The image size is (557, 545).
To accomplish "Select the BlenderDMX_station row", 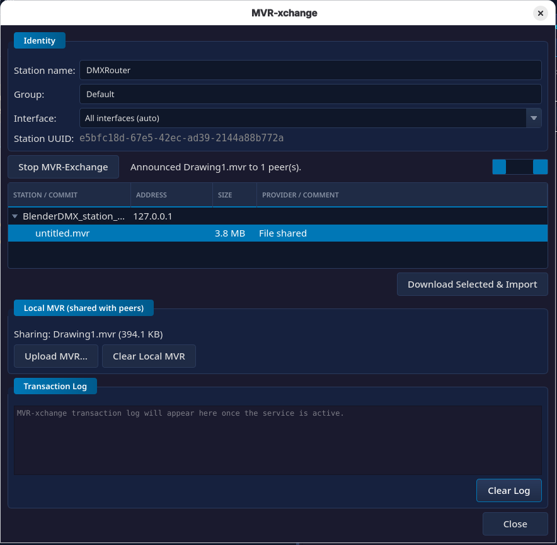I will click(277, 216).
